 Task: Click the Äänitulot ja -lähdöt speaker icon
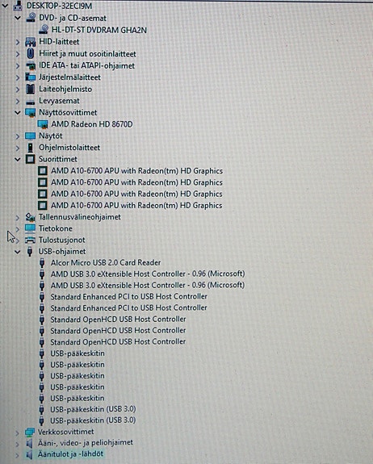(29, 454)
